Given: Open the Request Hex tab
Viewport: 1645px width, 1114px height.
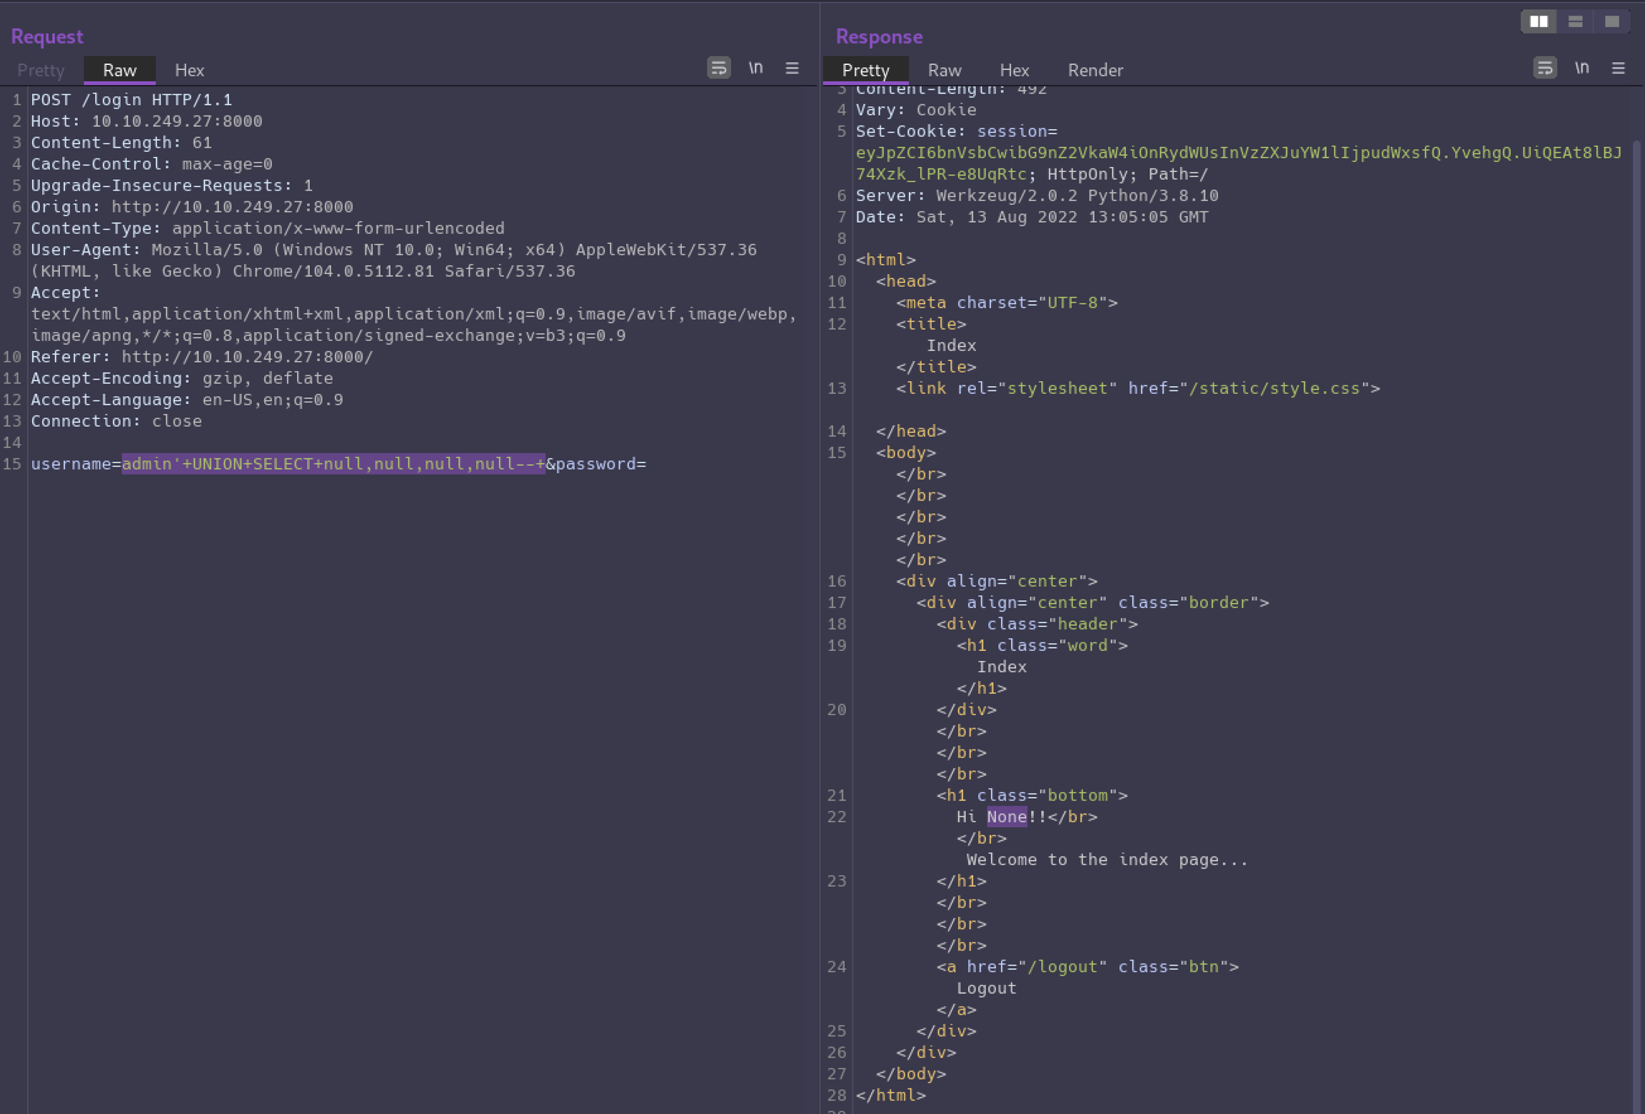Looking at the screenshot, I should [189, 70].
